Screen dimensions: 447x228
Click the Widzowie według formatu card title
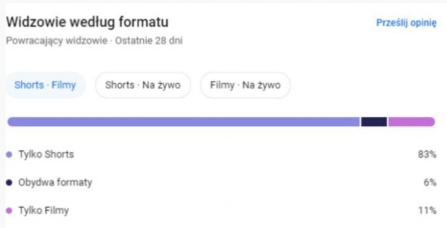(x=87, y=22)
